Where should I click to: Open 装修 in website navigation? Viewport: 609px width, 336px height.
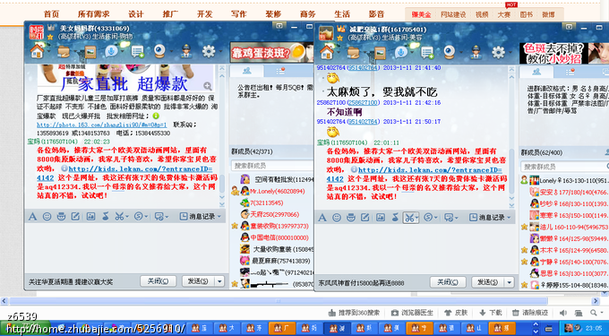(x=273, y=14)
